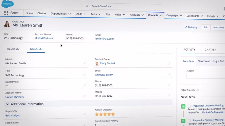Click the Send Email button

point(218,28)
